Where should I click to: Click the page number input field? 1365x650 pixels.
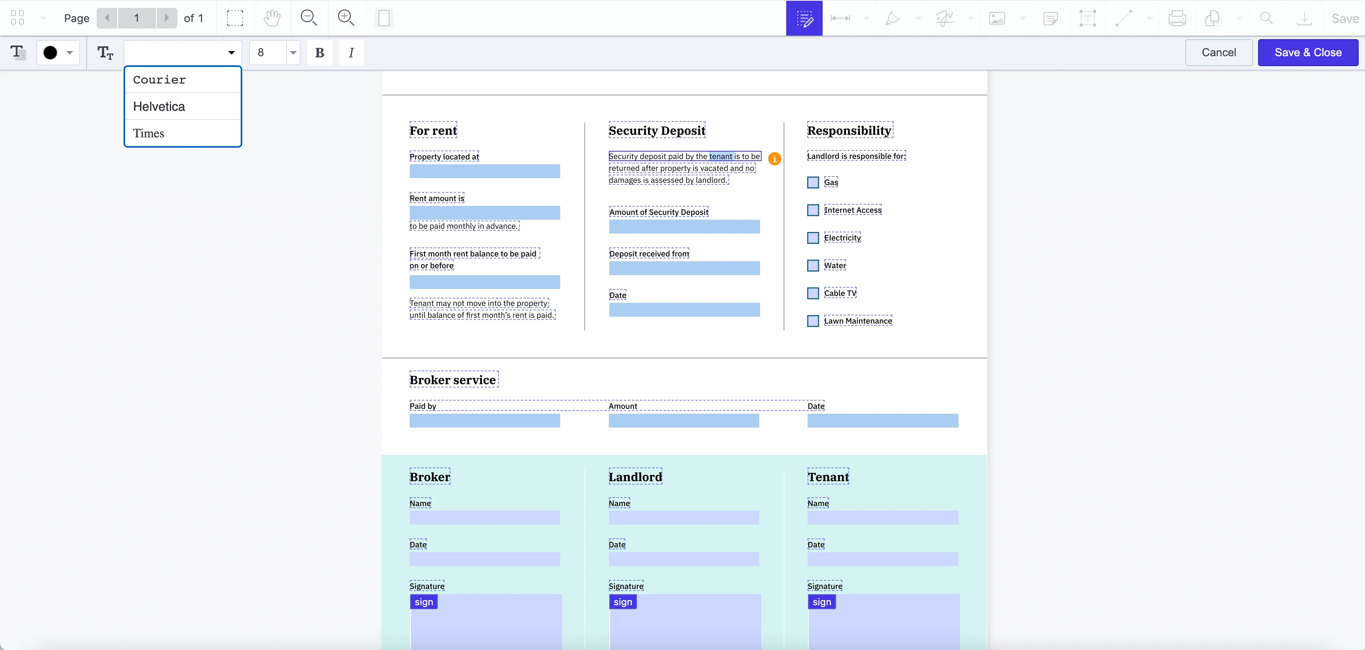click(x=137, y=18)
